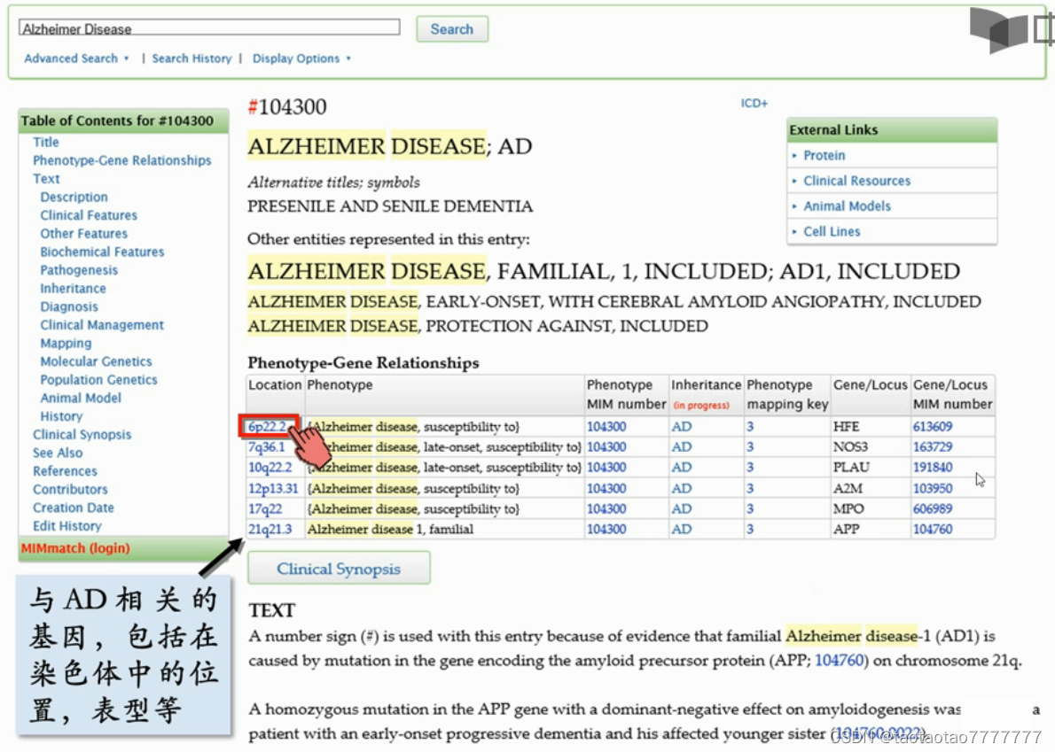The width and height of the screenshot is (1055, 752).
Task: Open the APP 104760 link in text paragraph
Action: [839, 661]
